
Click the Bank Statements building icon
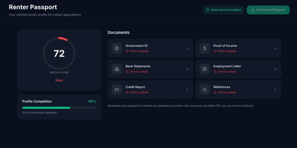click(117, 69)
